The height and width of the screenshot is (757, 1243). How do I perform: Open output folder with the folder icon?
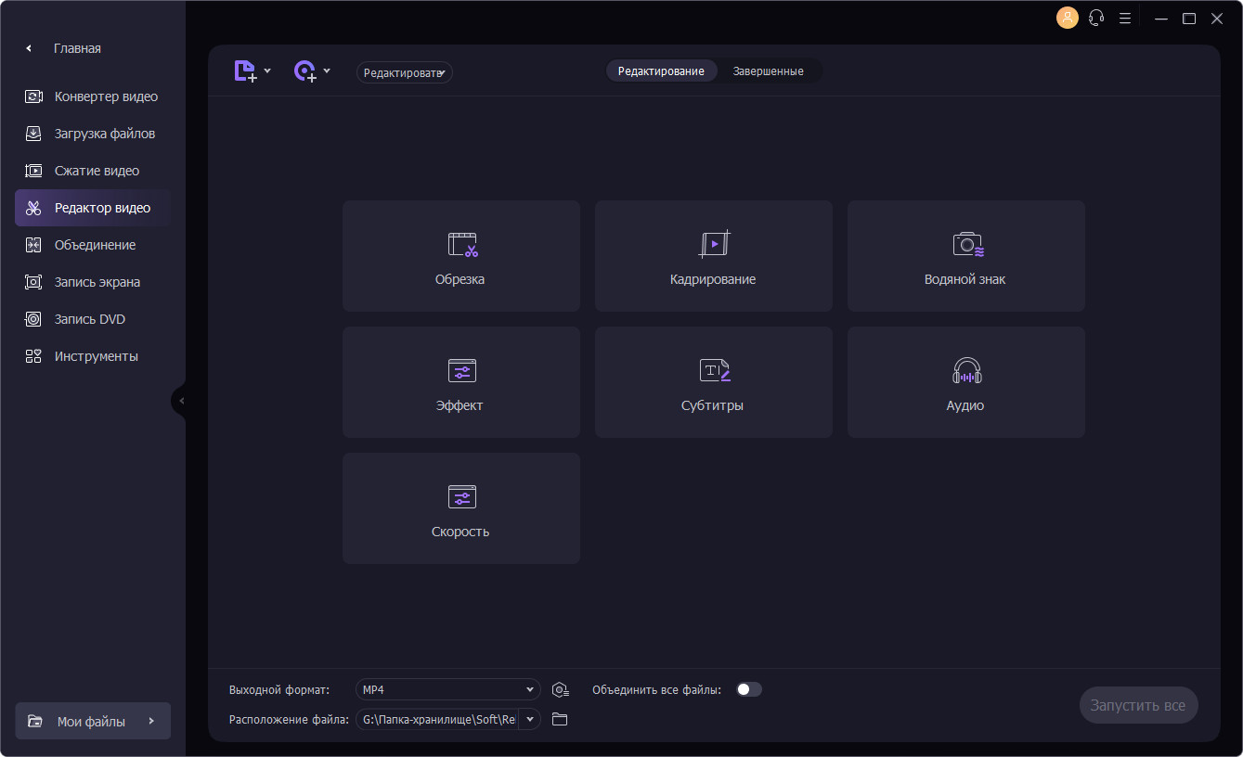pyautogui.click(x=560, y=719)
